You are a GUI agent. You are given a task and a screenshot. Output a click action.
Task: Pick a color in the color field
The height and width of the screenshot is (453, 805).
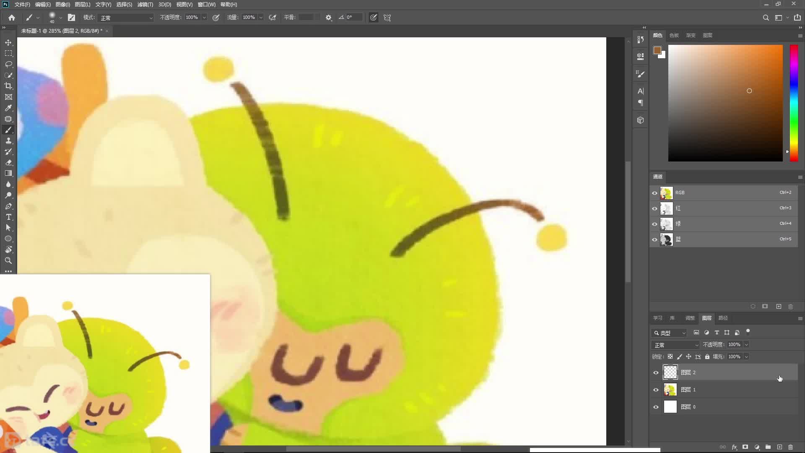tap(725, 103)
